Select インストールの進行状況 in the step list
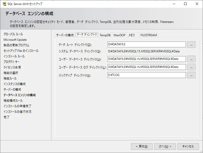 click(17, 112)
